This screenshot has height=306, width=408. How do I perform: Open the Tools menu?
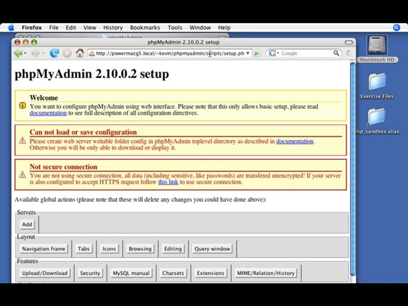point(175,28)
